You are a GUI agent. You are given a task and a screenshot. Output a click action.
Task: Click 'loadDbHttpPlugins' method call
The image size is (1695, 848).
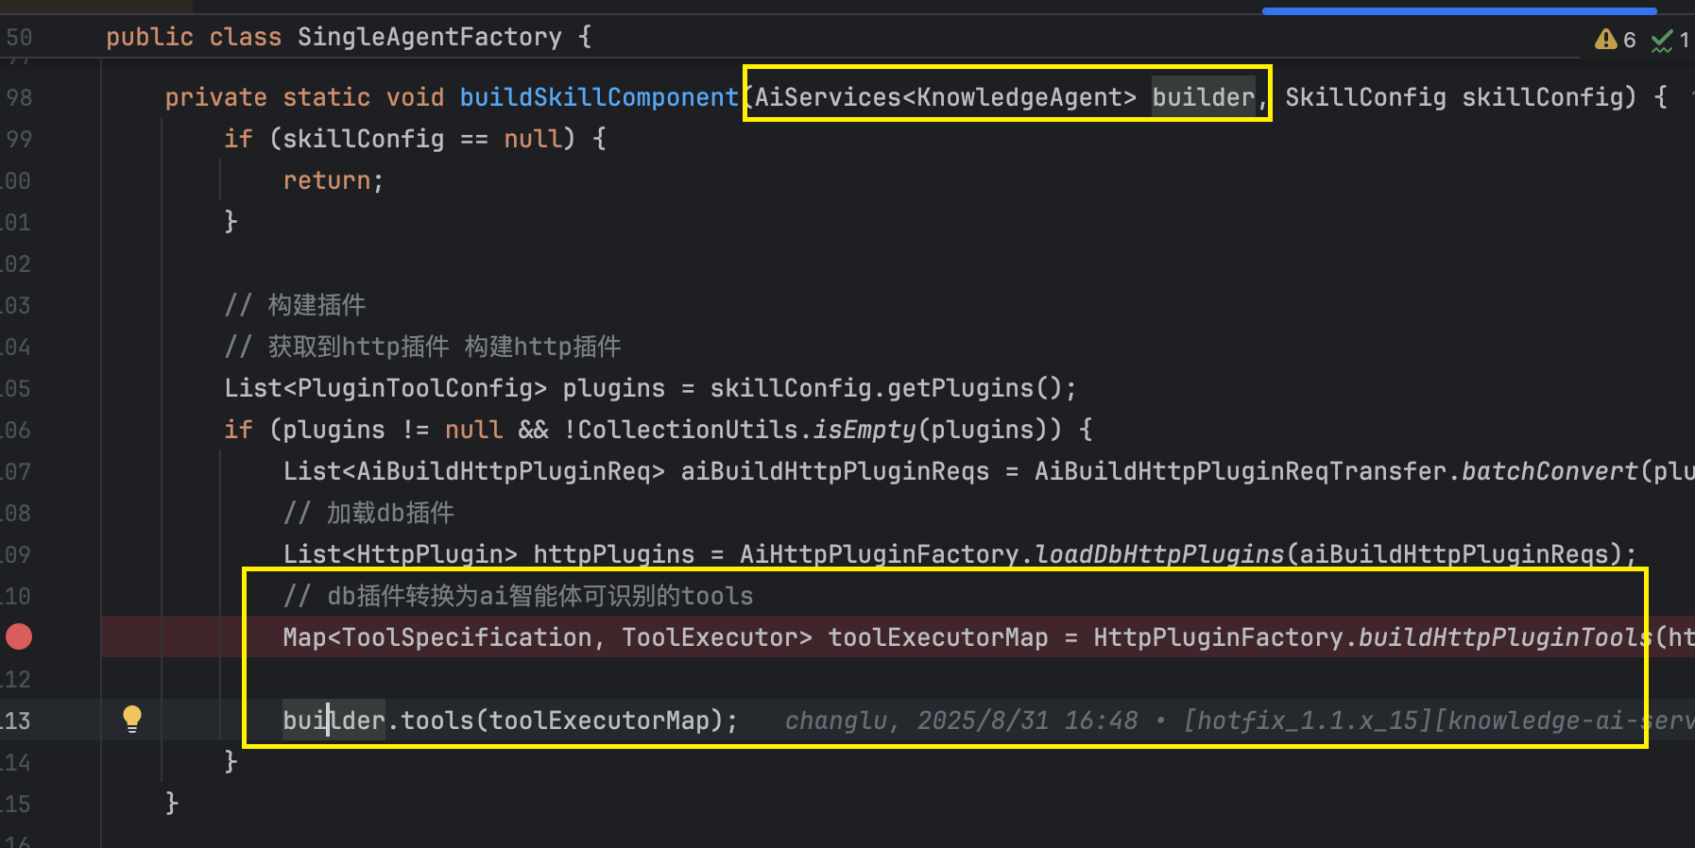[x=1159, y=554]
